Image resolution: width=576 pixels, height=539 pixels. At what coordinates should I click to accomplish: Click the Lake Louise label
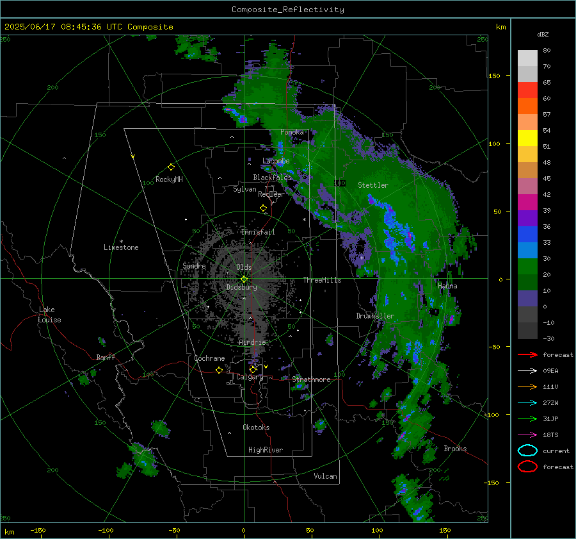click(x=50, y=315)
